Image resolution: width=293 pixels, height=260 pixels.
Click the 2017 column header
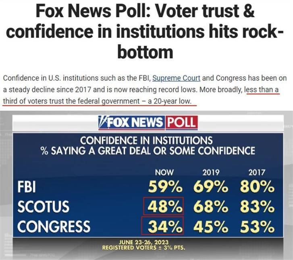(x=257, y=172)
